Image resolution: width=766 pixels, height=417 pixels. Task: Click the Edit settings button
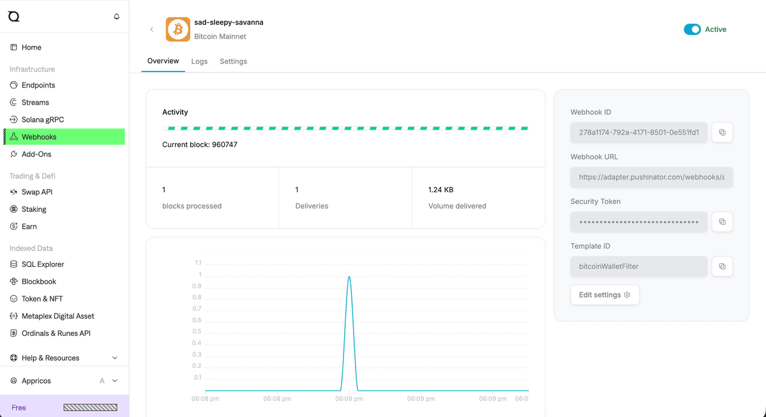[x=605, y=295]
